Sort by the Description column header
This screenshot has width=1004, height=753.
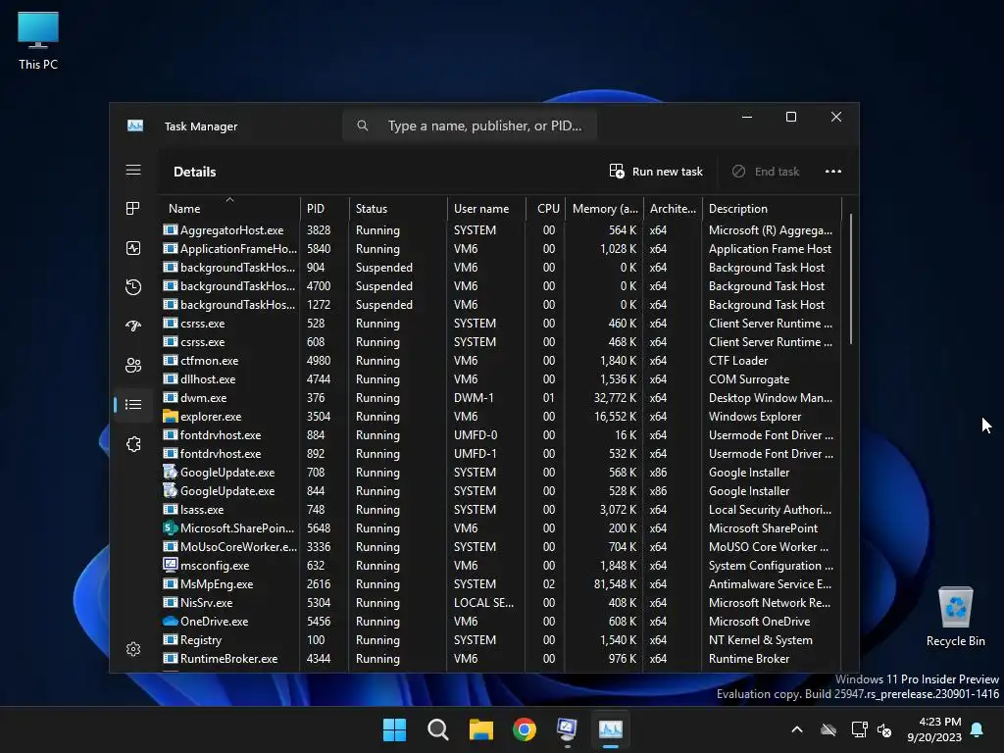(x=772, y=209)
